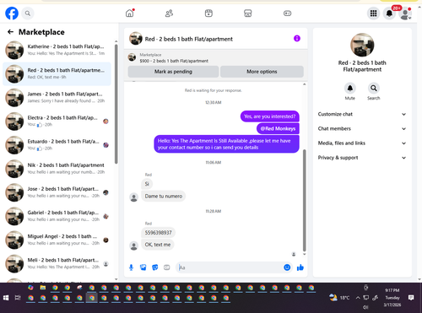Click Mark as pending button
This screenshot has height=313, width=422.
[x=173, y=72]
